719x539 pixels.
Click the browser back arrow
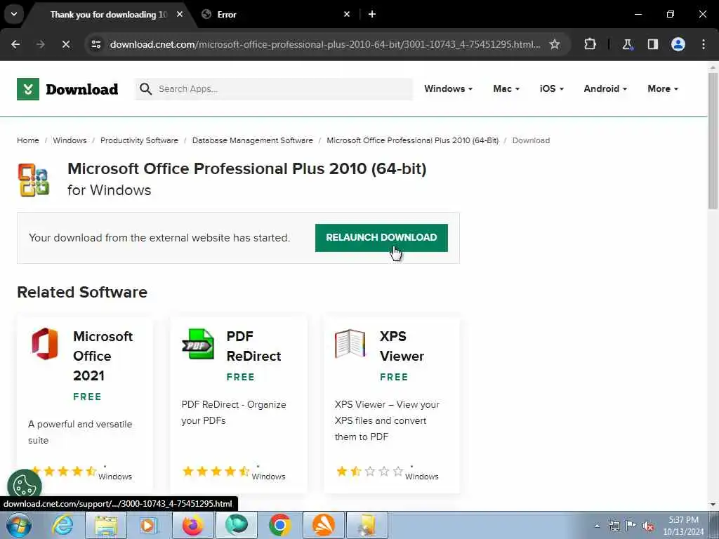tap(15, 44)
